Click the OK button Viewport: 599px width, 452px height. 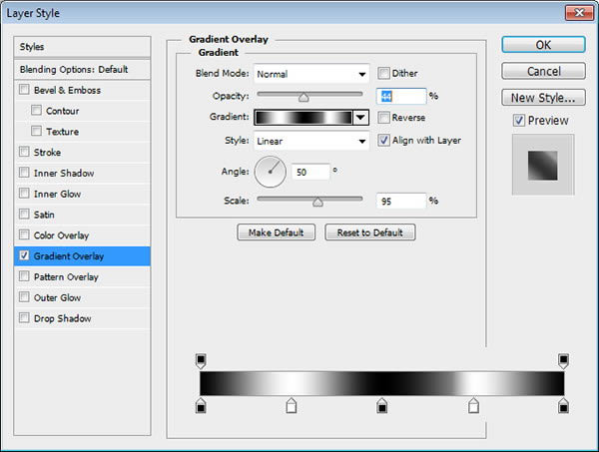click(x=543, y=45)
